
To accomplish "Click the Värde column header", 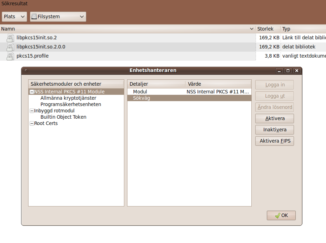I will [218, 84].
